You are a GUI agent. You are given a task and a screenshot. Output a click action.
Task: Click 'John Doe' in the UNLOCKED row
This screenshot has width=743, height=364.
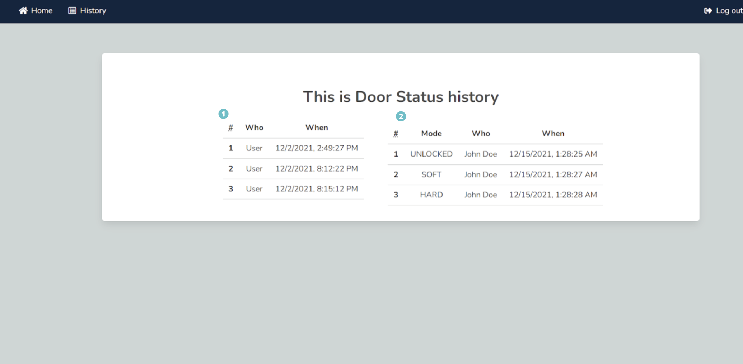click(481, 154)
